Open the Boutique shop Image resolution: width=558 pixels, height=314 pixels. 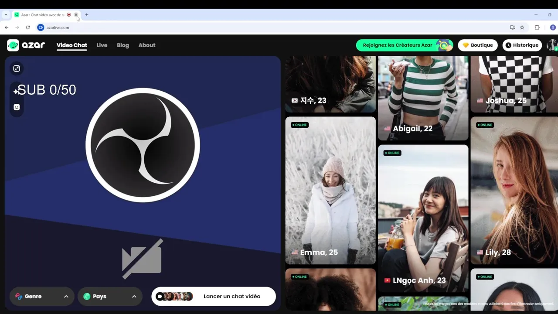pyautogui.click(x=478, y=45)
